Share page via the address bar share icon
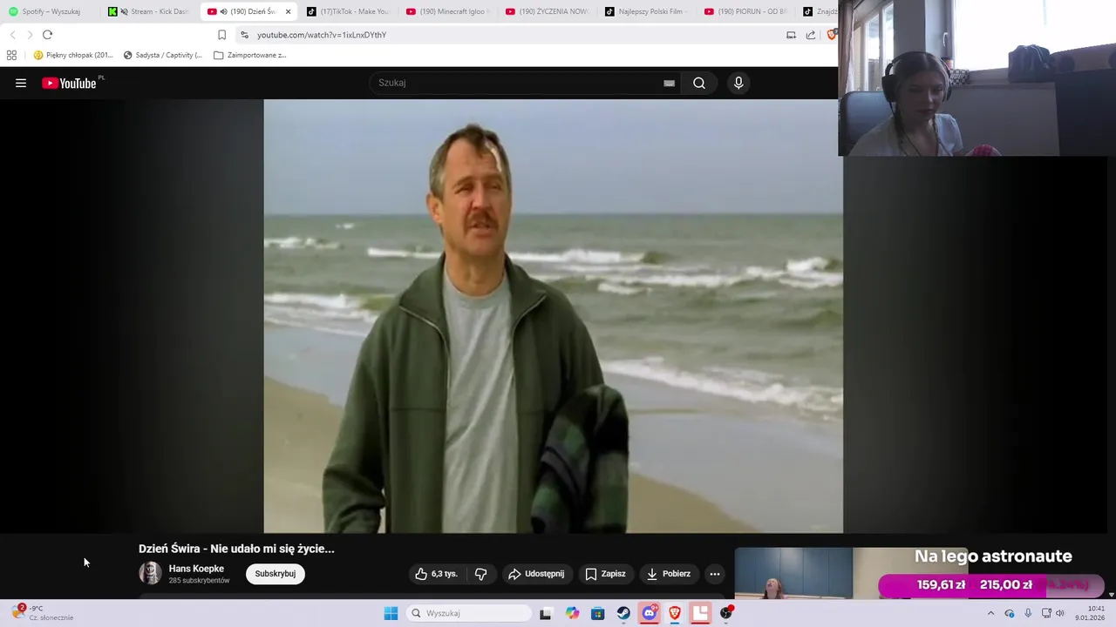Viewport: 1116px width, 627px height. [x=811, y=35]
